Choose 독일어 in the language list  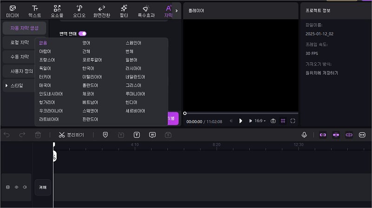pos(45,68)
